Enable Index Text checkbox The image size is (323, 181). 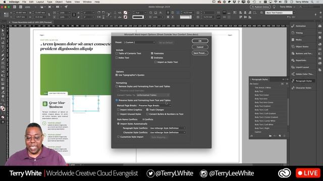click(x=117, y=58)
